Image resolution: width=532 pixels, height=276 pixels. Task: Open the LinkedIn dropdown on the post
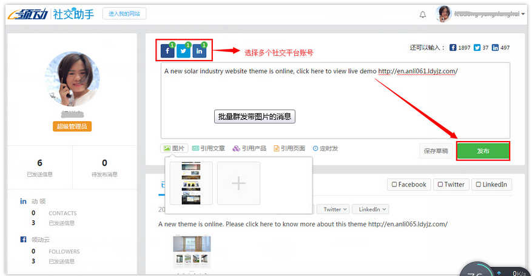click(x=370, y=209)
